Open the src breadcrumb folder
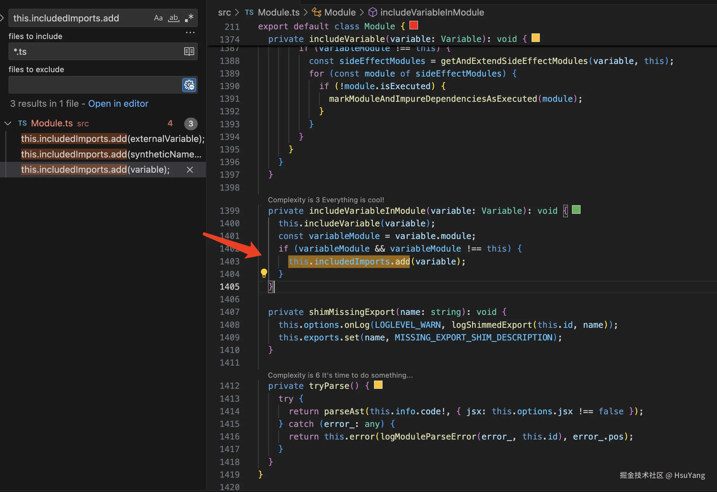 point(224,12)
